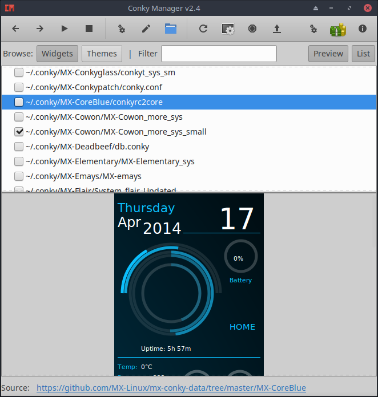Uncheck MX-Cowon_more_sys_small checkbox
Image resolution: width=378 pixels, height=397 pixels.
pyautogui.click(x=19, y=132)
